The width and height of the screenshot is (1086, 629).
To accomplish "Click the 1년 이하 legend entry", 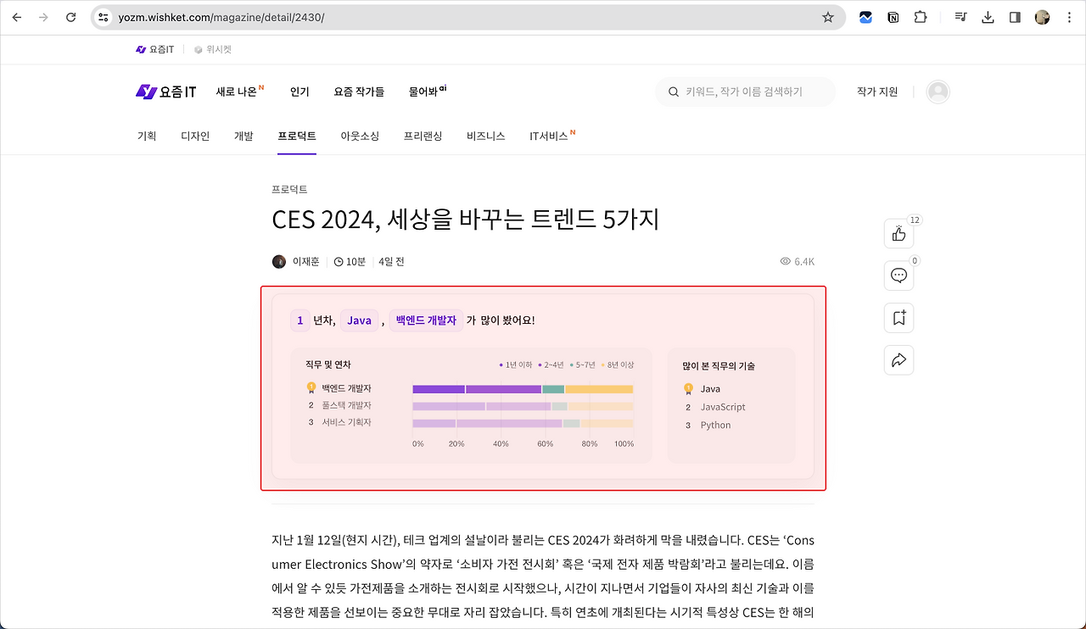I will point(517,365).
